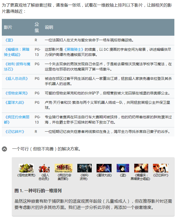Click the 说明 column header

tap(49, 27)
